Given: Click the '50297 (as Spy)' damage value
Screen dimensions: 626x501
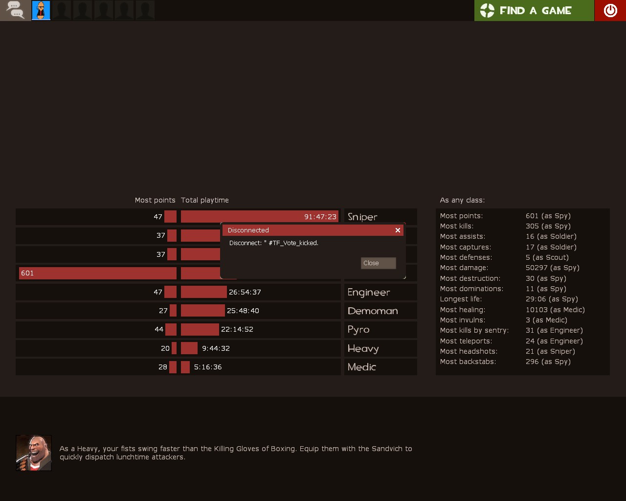Looking at the screenshot, I should pos(553,268).
